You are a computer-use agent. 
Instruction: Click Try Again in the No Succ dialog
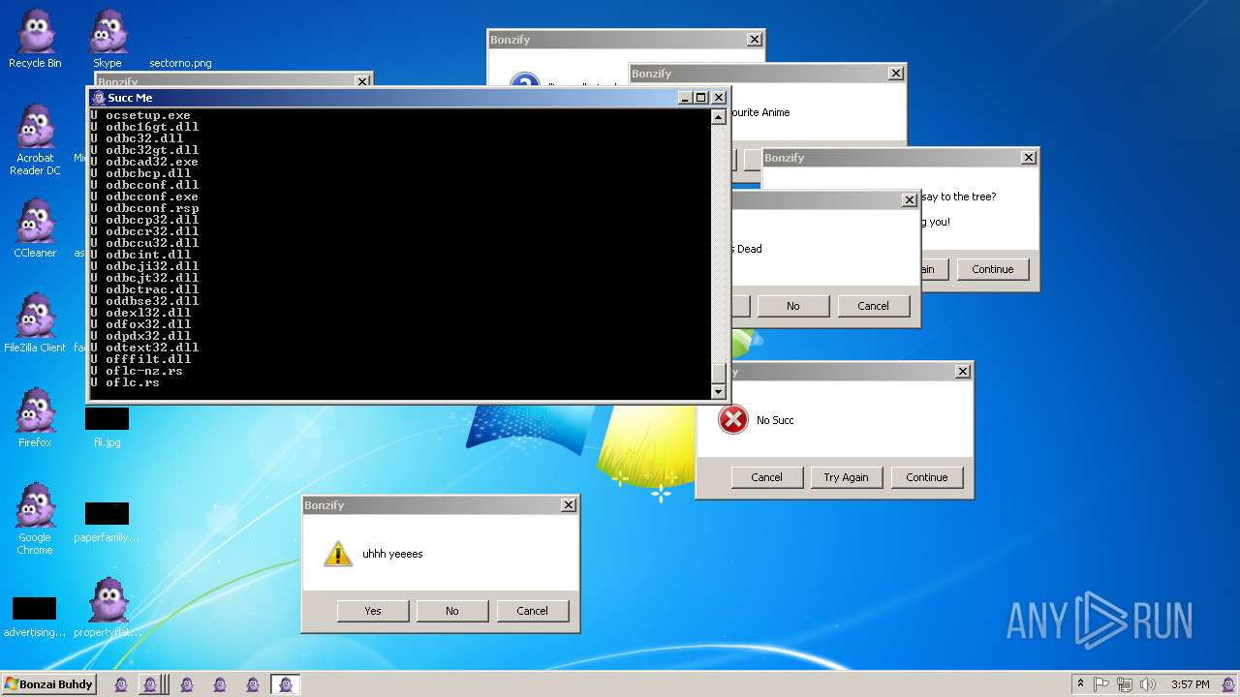click(x=846, y=477)
